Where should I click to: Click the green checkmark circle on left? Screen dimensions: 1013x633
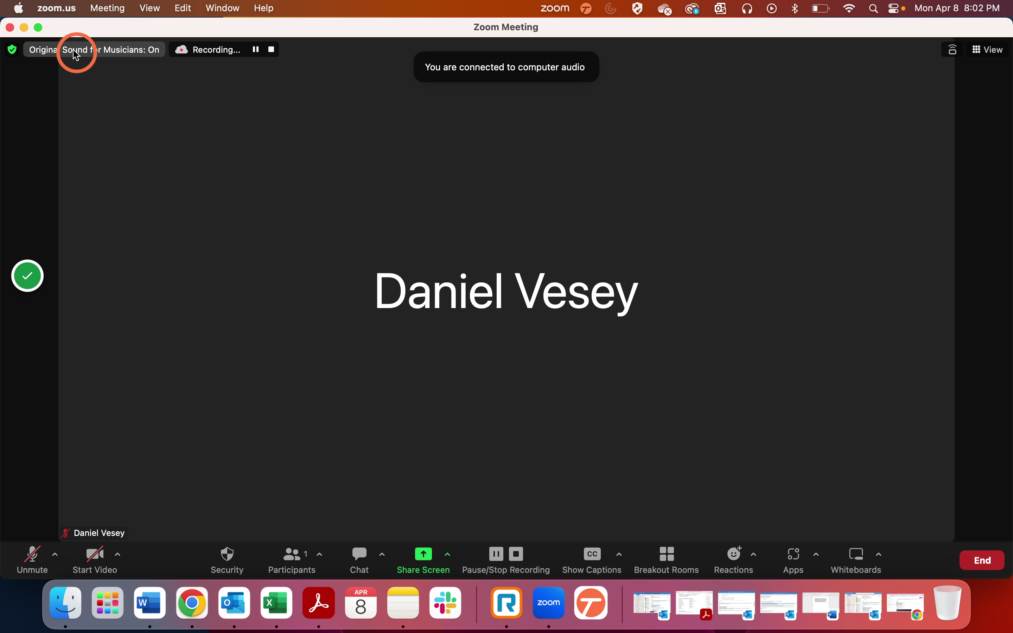click(27, 276)
